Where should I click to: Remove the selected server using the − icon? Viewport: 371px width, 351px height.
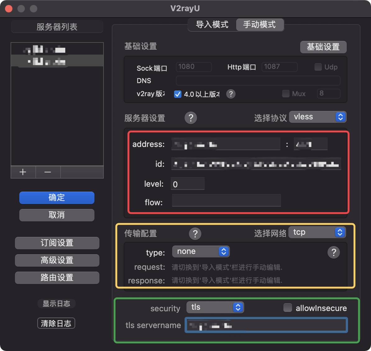(48, 172)
